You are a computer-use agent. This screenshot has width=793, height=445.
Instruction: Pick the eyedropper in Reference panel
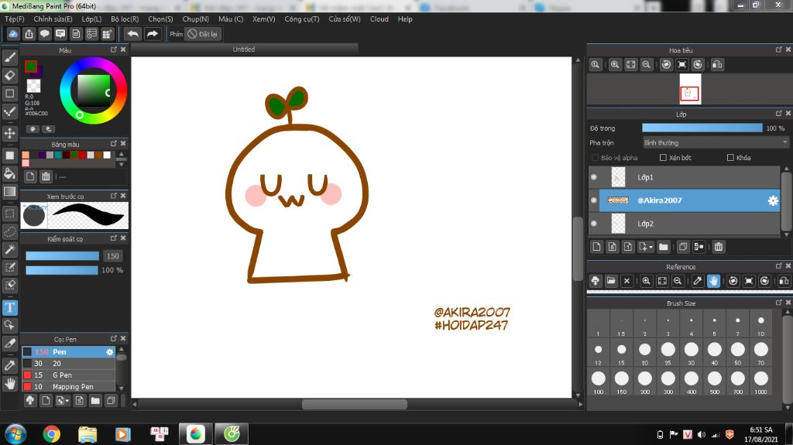tap(698, 281)
